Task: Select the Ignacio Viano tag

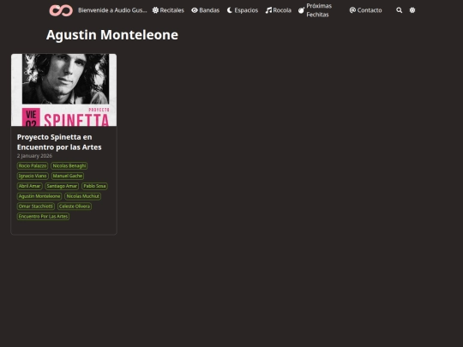Action: pyautogui.click(x=33, y=176)
